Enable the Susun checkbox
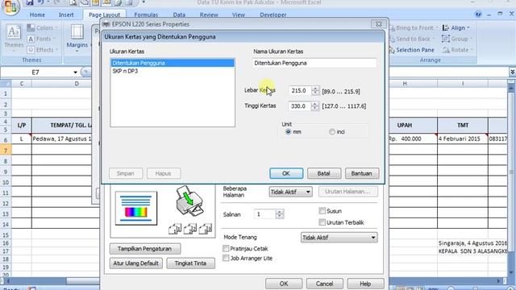The width and height of the screenshot is (516, 290). [322, 211]
